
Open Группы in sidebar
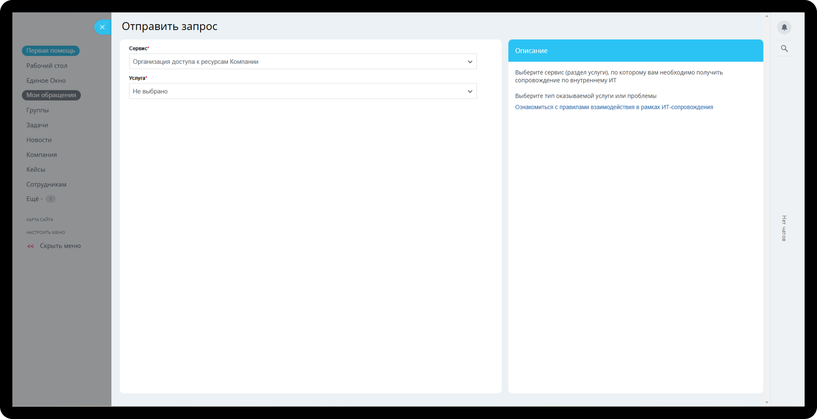(38, 110)
